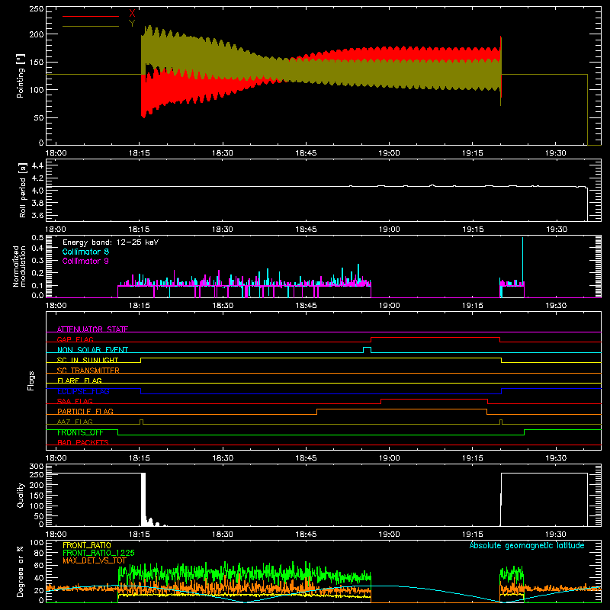
Task: Select the BAD_PACKETS flag label
Action: (x=83, y=442)
